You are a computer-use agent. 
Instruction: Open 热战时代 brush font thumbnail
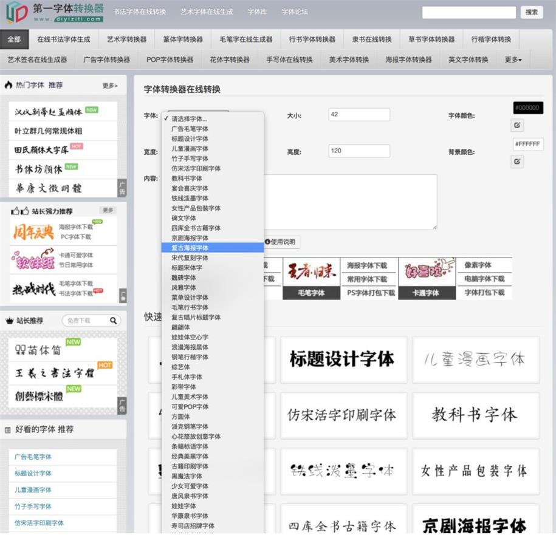pyautogui.click(x=33, y=290)
